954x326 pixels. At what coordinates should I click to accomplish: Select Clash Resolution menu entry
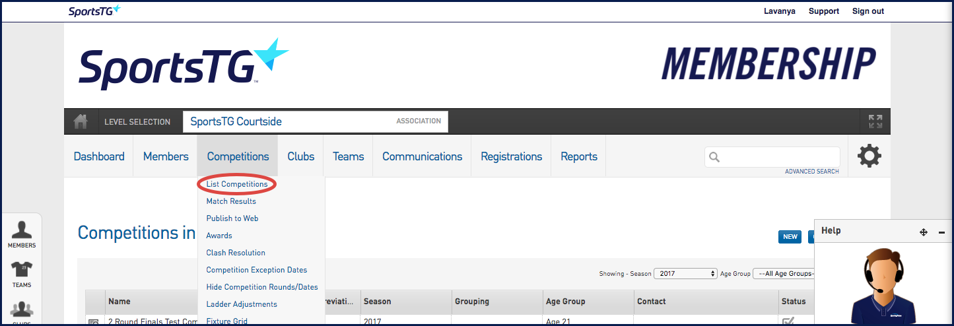[x=236, y=253]
